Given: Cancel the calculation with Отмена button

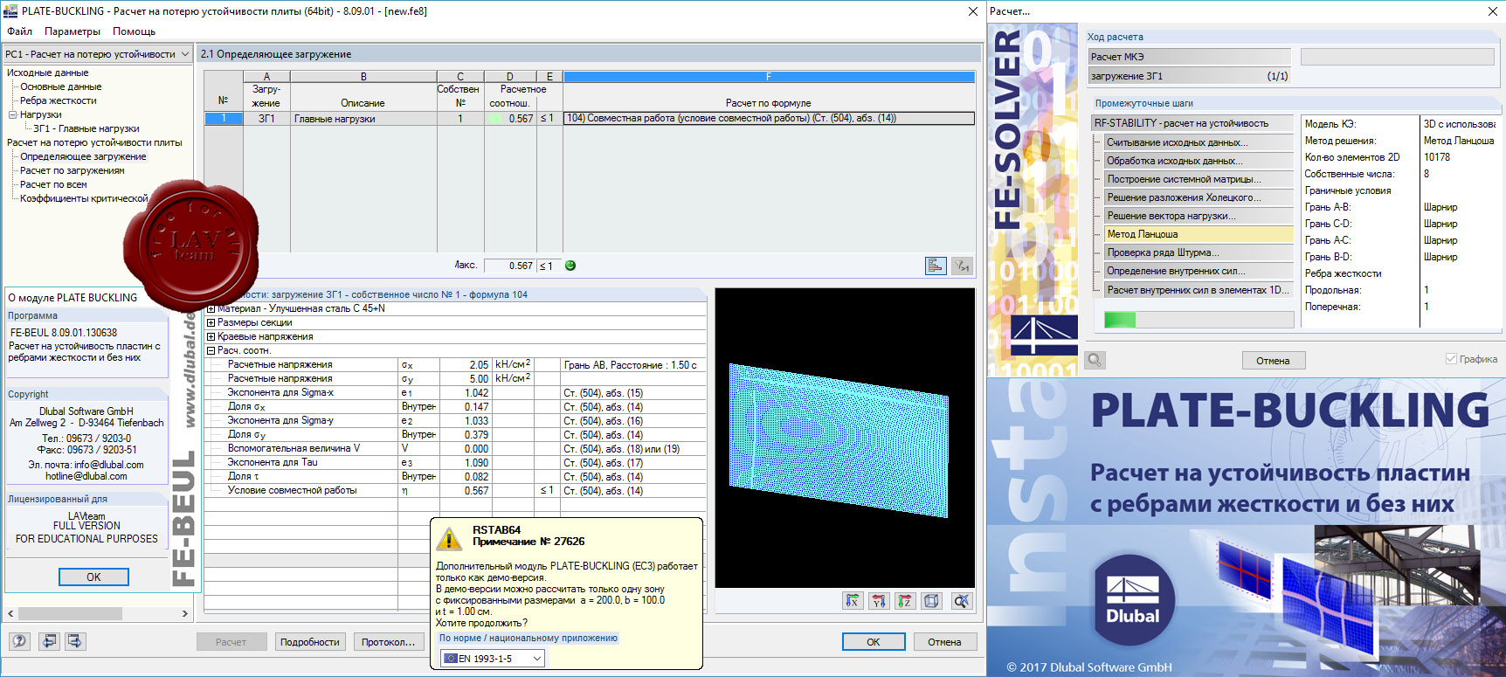Looking at the screenshot, I should click(1273, 360).
